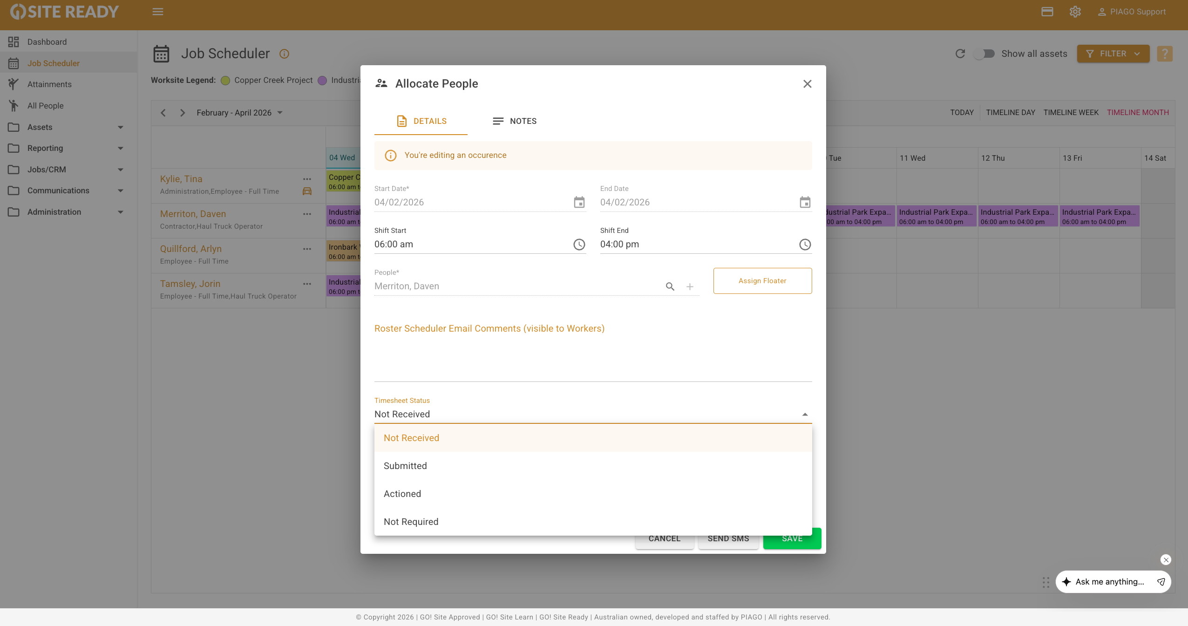Image resolution: width=1188 pixels, height=626 pixels.
Task: Open the Start Date calendar picker icon
Action: (x=579, y=202)
